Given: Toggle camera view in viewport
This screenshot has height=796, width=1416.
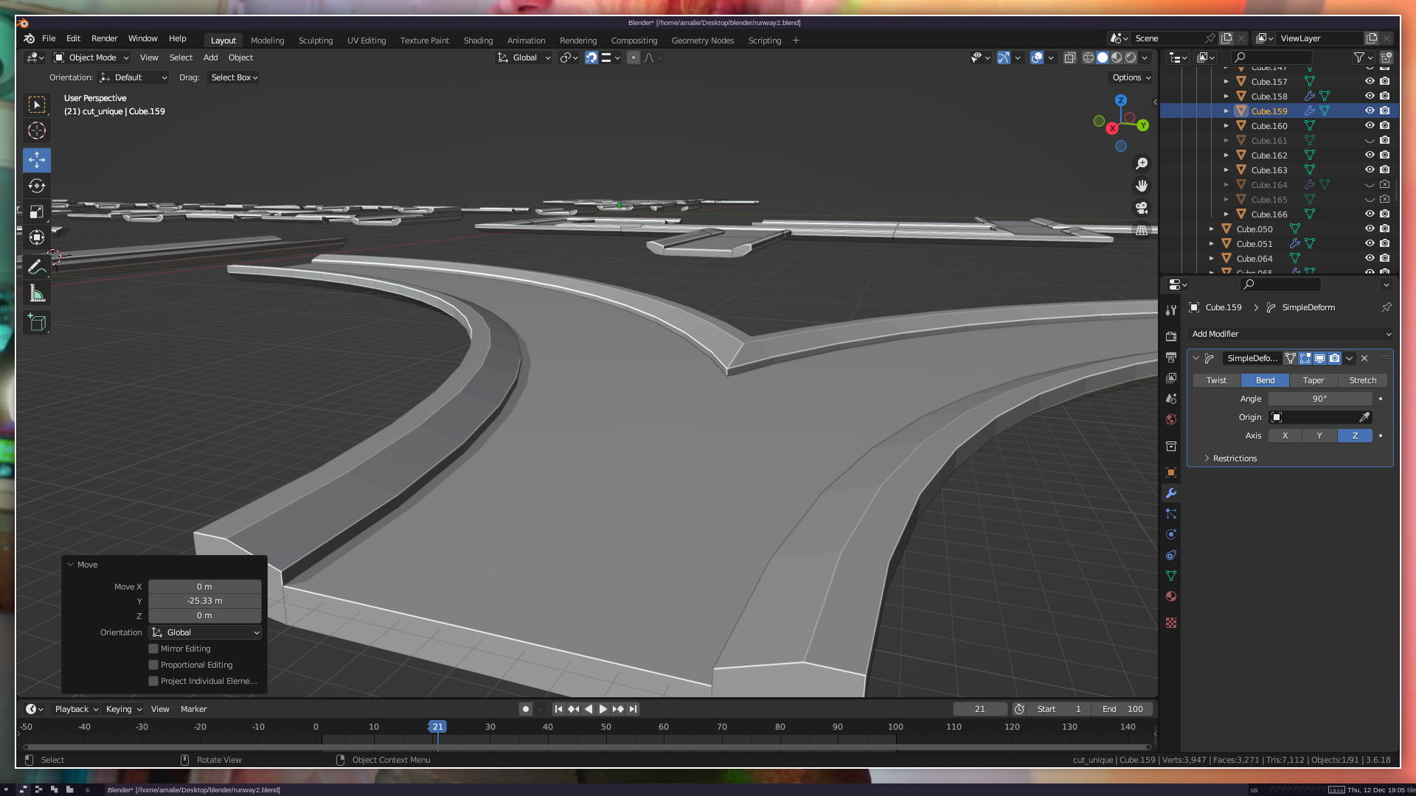Looking at the screenshot, I should 1142,209.
